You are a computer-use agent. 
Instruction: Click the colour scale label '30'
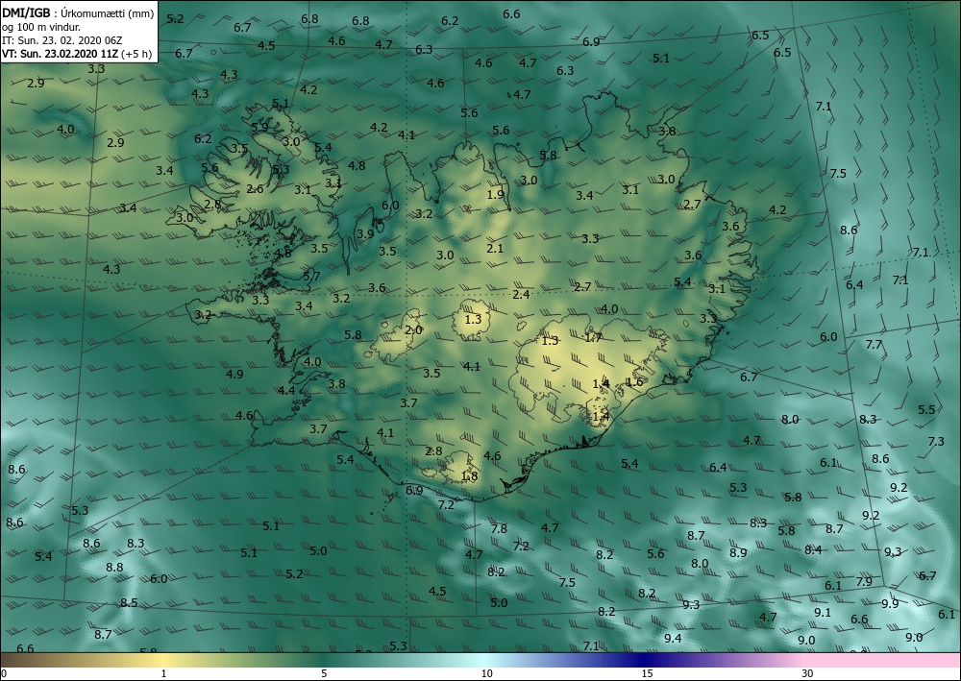[x=807, y=673]
